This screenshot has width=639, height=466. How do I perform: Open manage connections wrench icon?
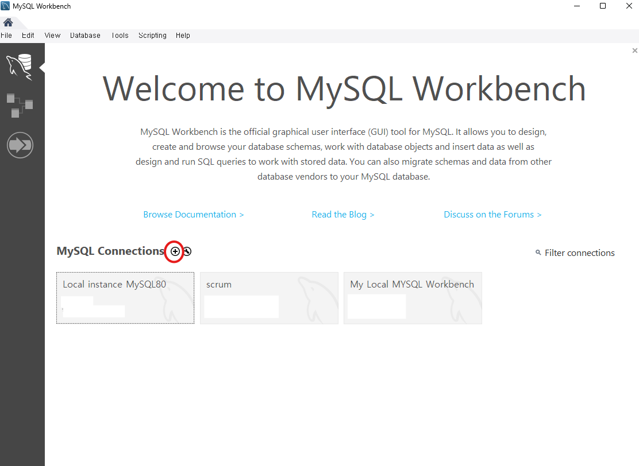tap(187, 251)
